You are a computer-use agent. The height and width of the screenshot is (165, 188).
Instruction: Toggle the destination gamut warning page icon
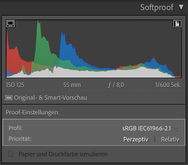click(177, 24)
